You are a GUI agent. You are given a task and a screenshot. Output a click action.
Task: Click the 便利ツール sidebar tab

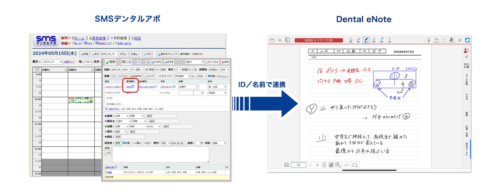coord(467,80)
